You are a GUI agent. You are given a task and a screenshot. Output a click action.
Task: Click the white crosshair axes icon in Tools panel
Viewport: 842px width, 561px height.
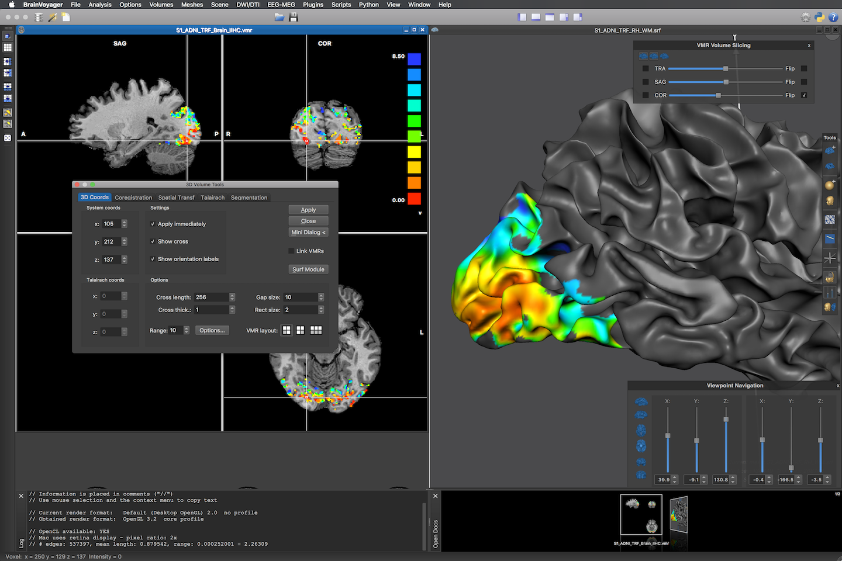point(830,258)
